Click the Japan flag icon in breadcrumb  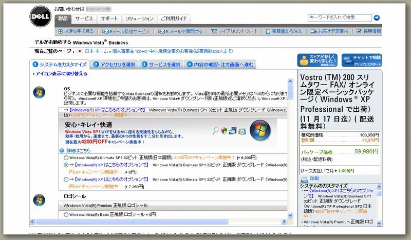coord(80,51)
